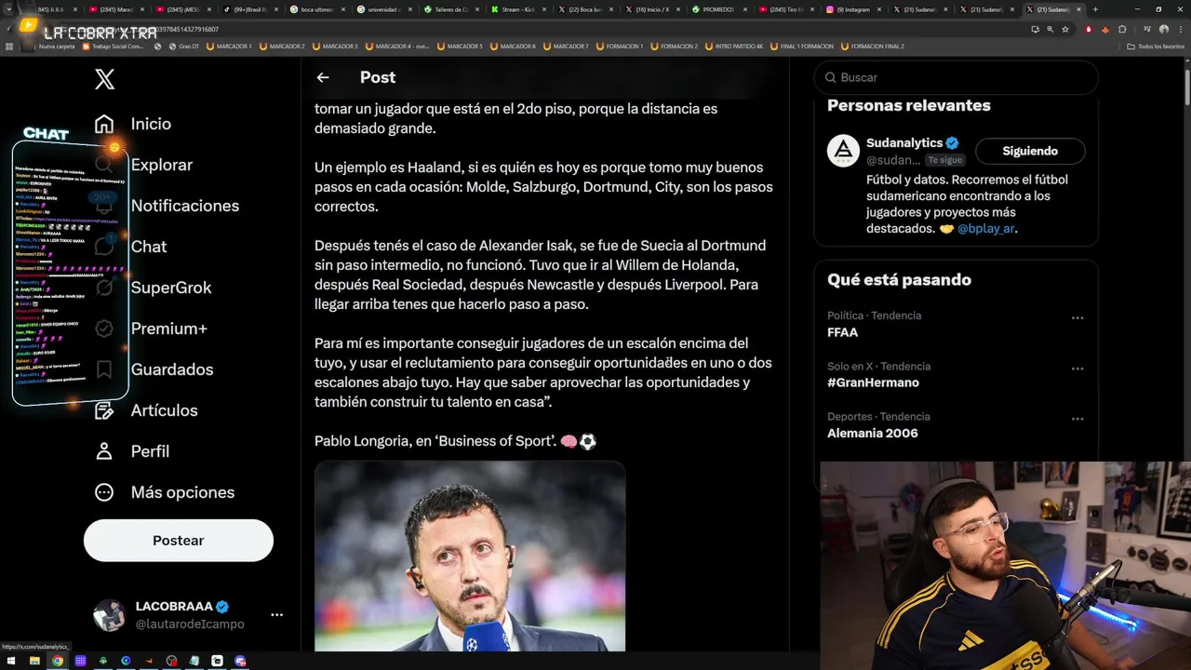Click the LACOBRAAA profile avatar
Image resolution: width=1191 pixels, height=670 pixels.
109,615
